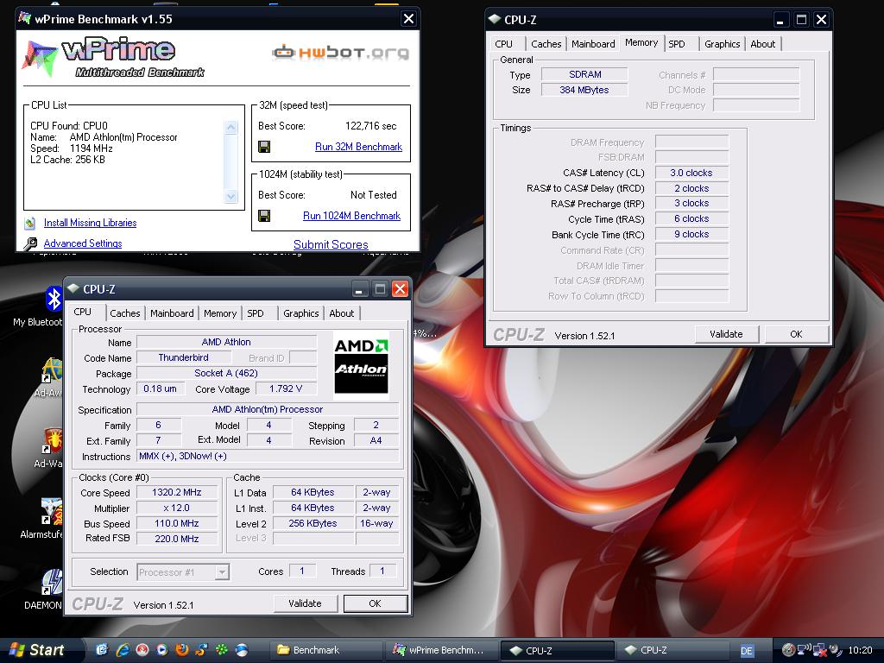The image size is (884, 663).
Task: Click the Code Name field Thunderbird
Action: pos(184,357)
